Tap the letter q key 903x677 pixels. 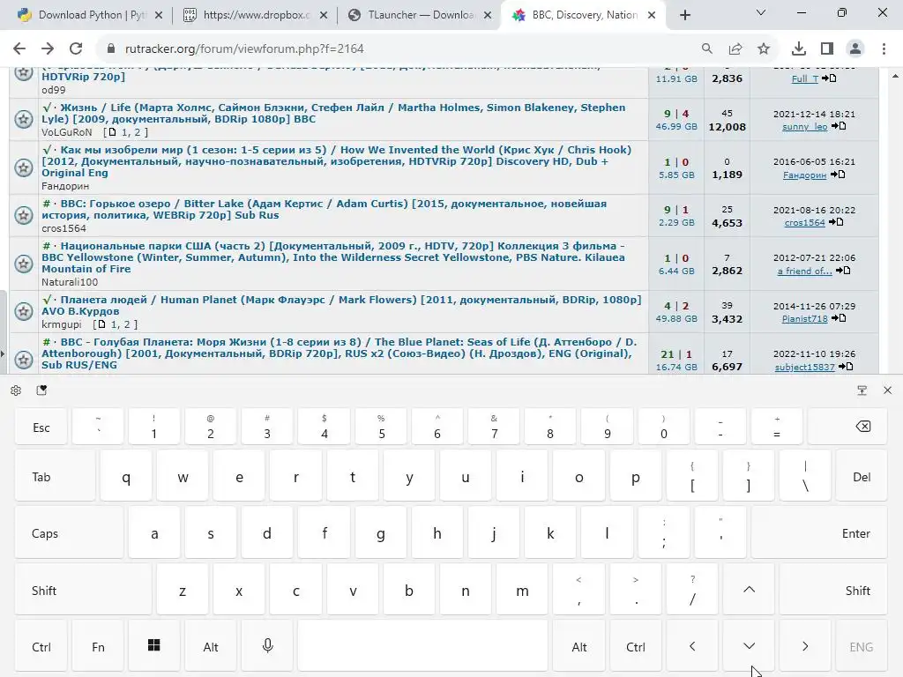coord(126,477)
